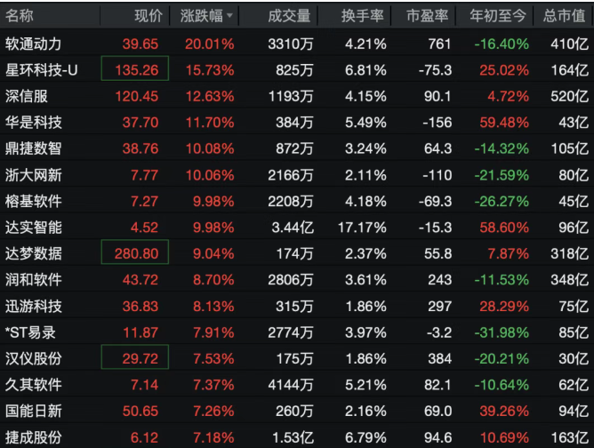Click the boxed price 135.26
Viewport: 594px width, 448px height.
pos(135,68)
